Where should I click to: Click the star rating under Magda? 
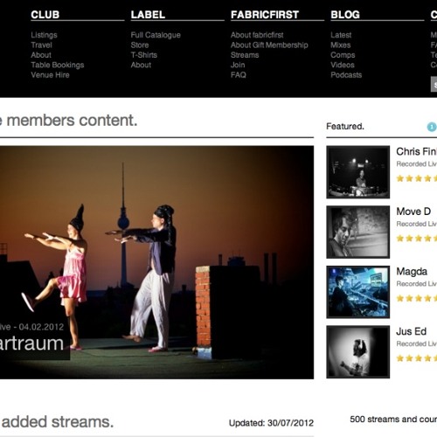click(x=417, y=298)
